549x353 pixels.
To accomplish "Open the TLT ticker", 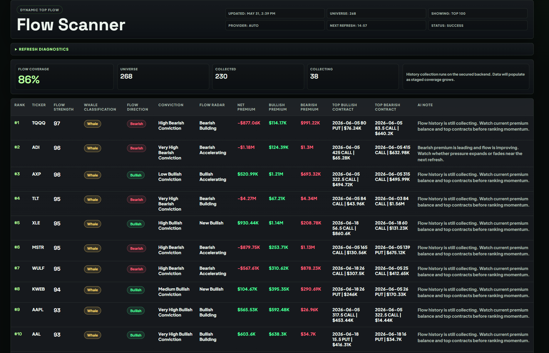I will [36, 199].
